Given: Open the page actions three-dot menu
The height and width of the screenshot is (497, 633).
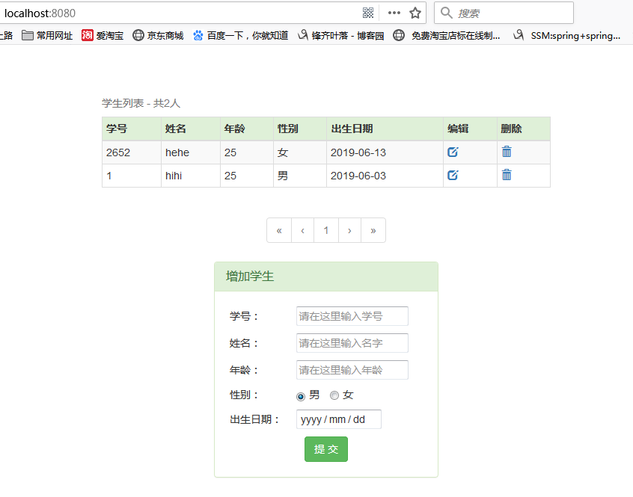Looking at the screenshot, I should point(394,13).
